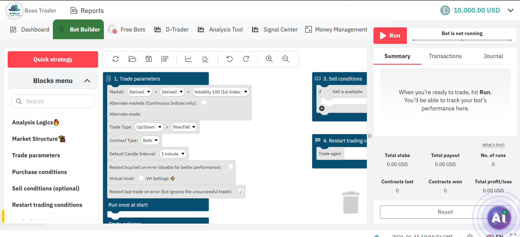Select the 'Sell is available' block

[x=347, y=92]
